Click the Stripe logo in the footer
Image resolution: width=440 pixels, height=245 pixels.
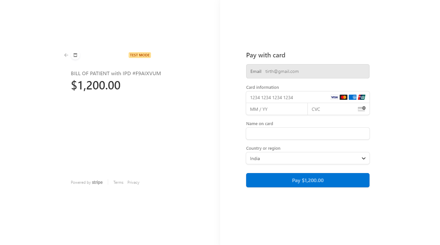[x=97, y=182]
